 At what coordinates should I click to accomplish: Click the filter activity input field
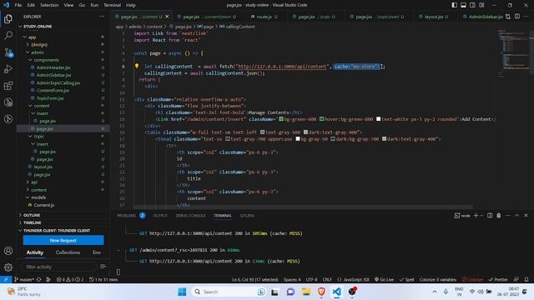point(60,267)
